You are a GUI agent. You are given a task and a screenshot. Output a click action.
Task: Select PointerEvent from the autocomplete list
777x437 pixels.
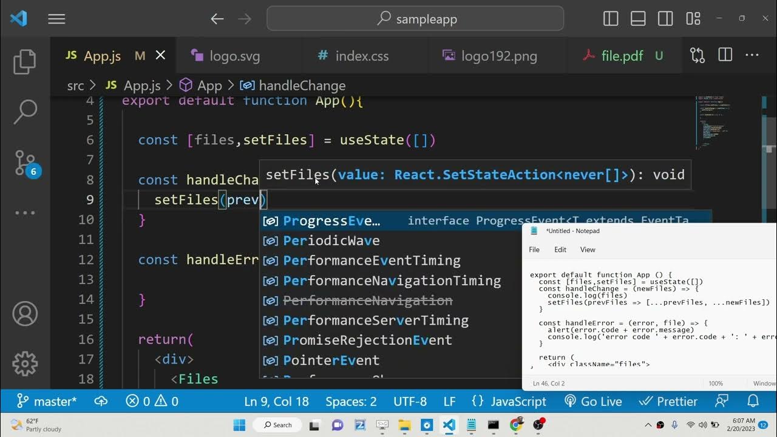coord(331,360)
